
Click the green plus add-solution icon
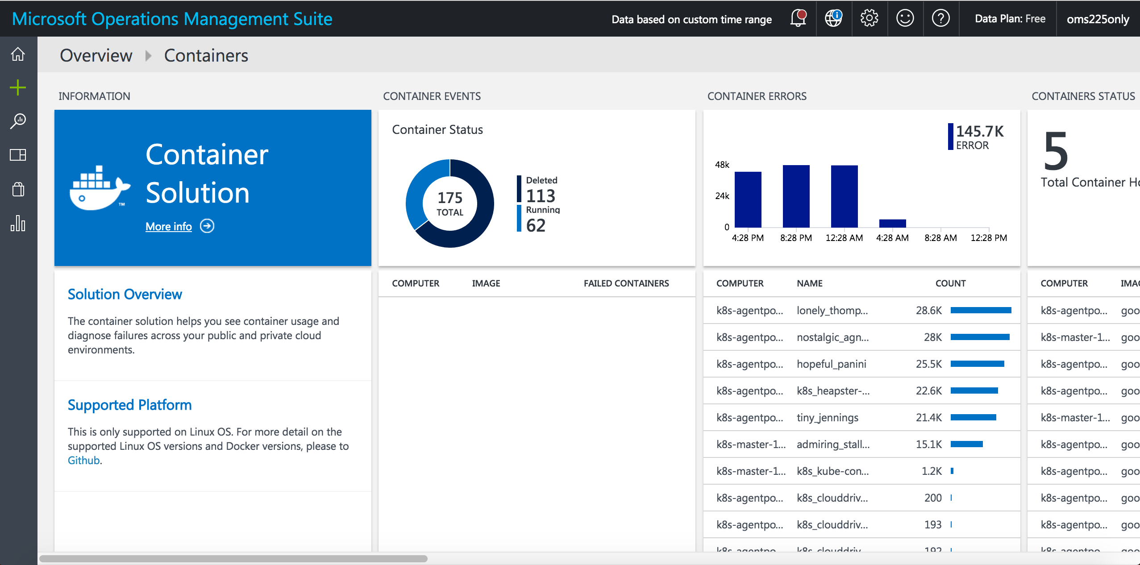[18, 87]
